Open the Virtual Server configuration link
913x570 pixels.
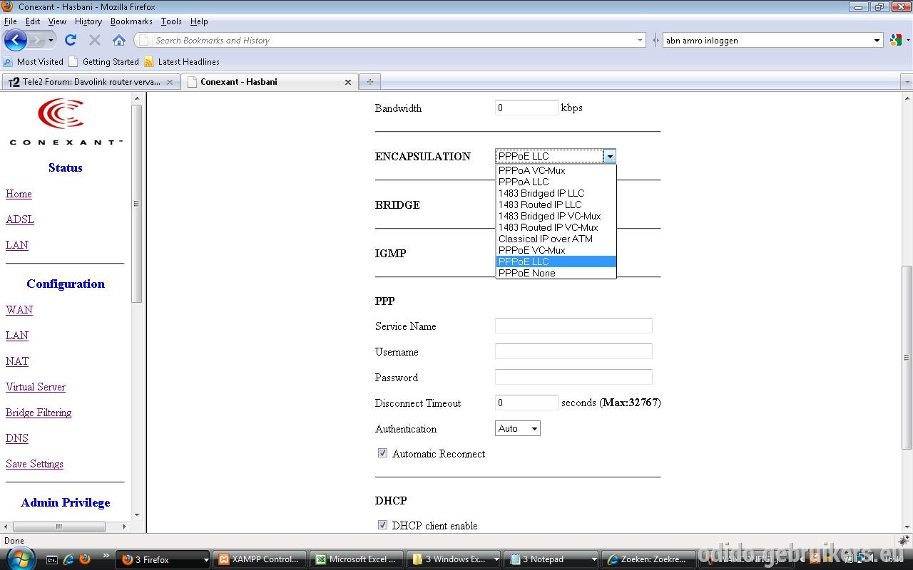(x=36, y=387)
